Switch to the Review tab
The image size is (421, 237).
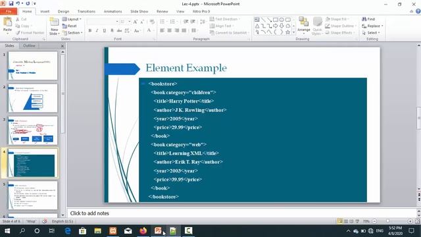pos(162,11)
